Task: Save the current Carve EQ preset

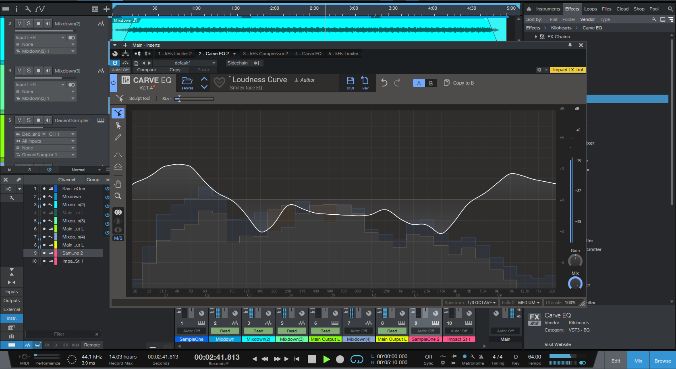Action: [350, 82]
